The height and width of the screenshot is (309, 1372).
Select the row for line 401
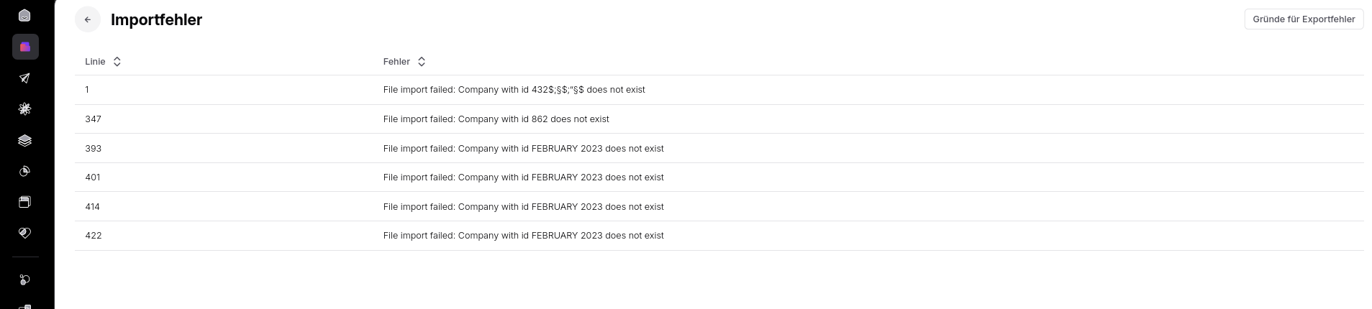pos(719,177)
